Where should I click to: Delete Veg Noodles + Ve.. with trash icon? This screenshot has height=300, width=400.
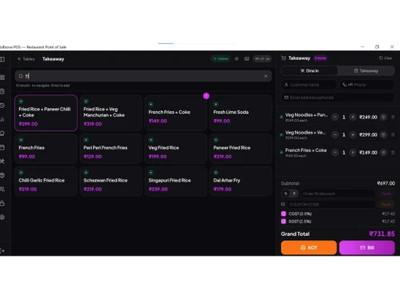point(393,134)
